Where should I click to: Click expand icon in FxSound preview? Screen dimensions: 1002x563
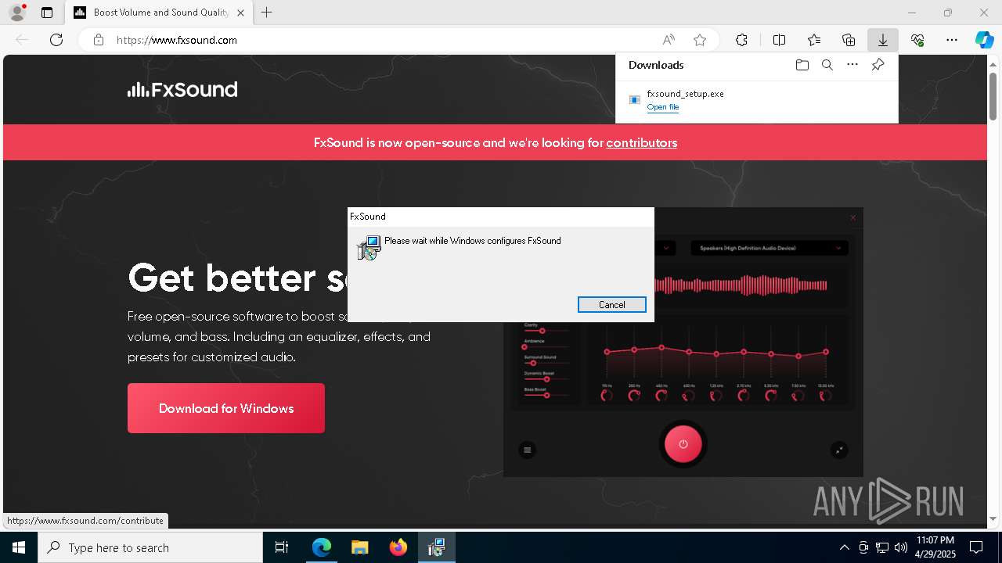[x=839, y=450]
